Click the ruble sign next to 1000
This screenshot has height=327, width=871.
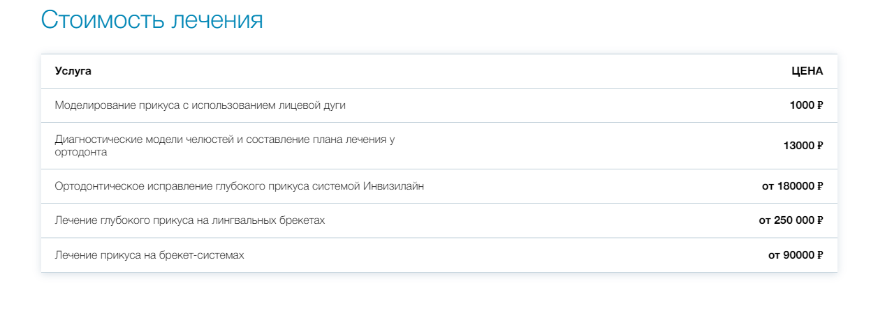[820, 105]
